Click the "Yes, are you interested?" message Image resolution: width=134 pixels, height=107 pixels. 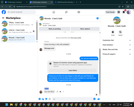coord(89,58)
